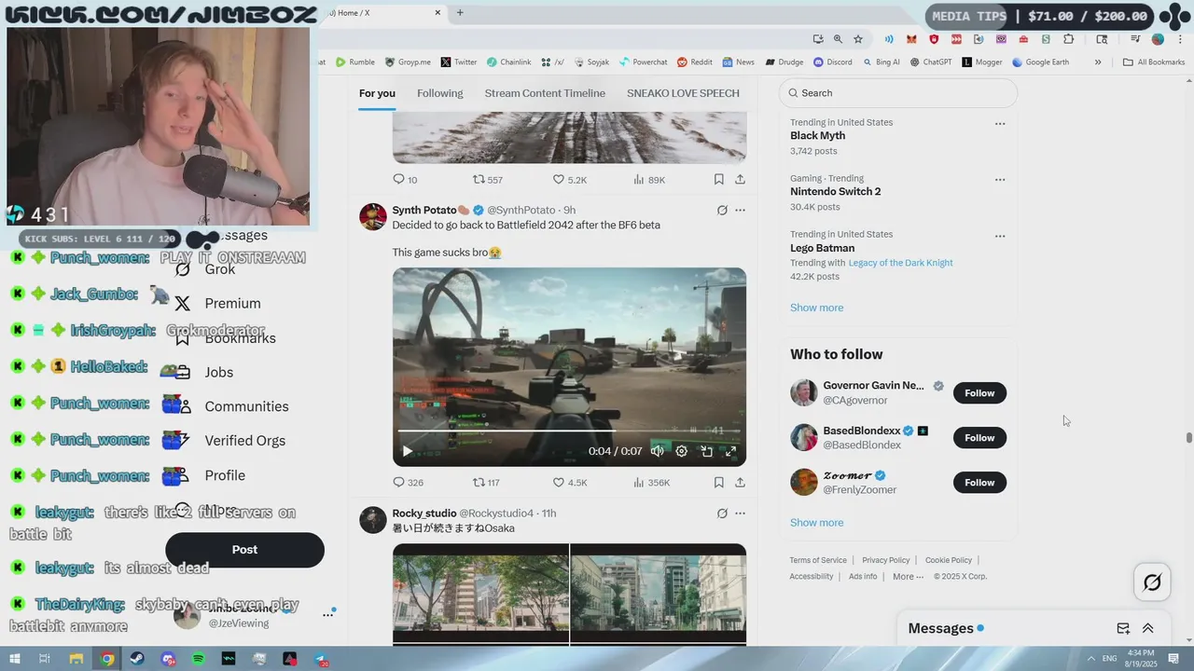The image size is (1194, 671).
Task: Open options for Lego Batman trend
Action: 1000,236
